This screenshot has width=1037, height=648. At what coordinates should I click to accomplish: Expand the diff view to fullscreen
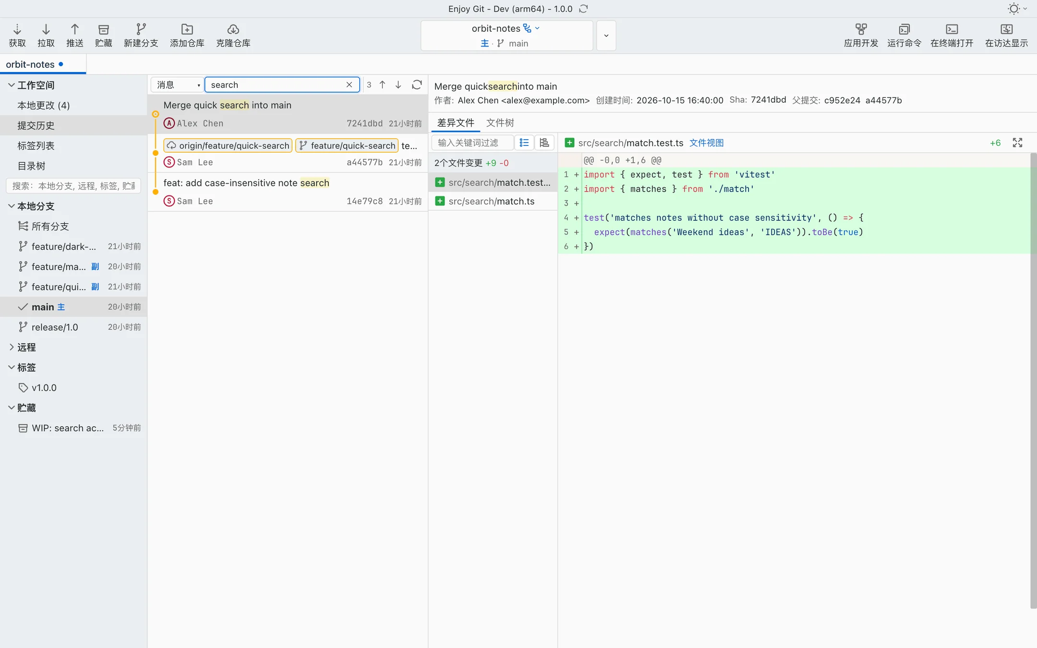pyautogui.click(x=1017, y=143)
